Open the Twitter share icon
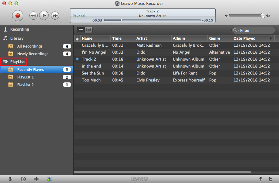The width and height of the screenshot is (279, 183). coord(270,179)
